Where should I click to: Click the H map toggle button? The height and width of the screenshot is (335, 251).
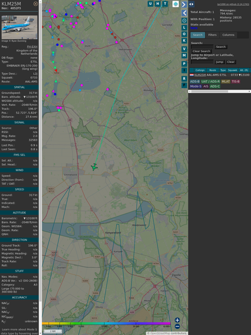click(158, 4)
